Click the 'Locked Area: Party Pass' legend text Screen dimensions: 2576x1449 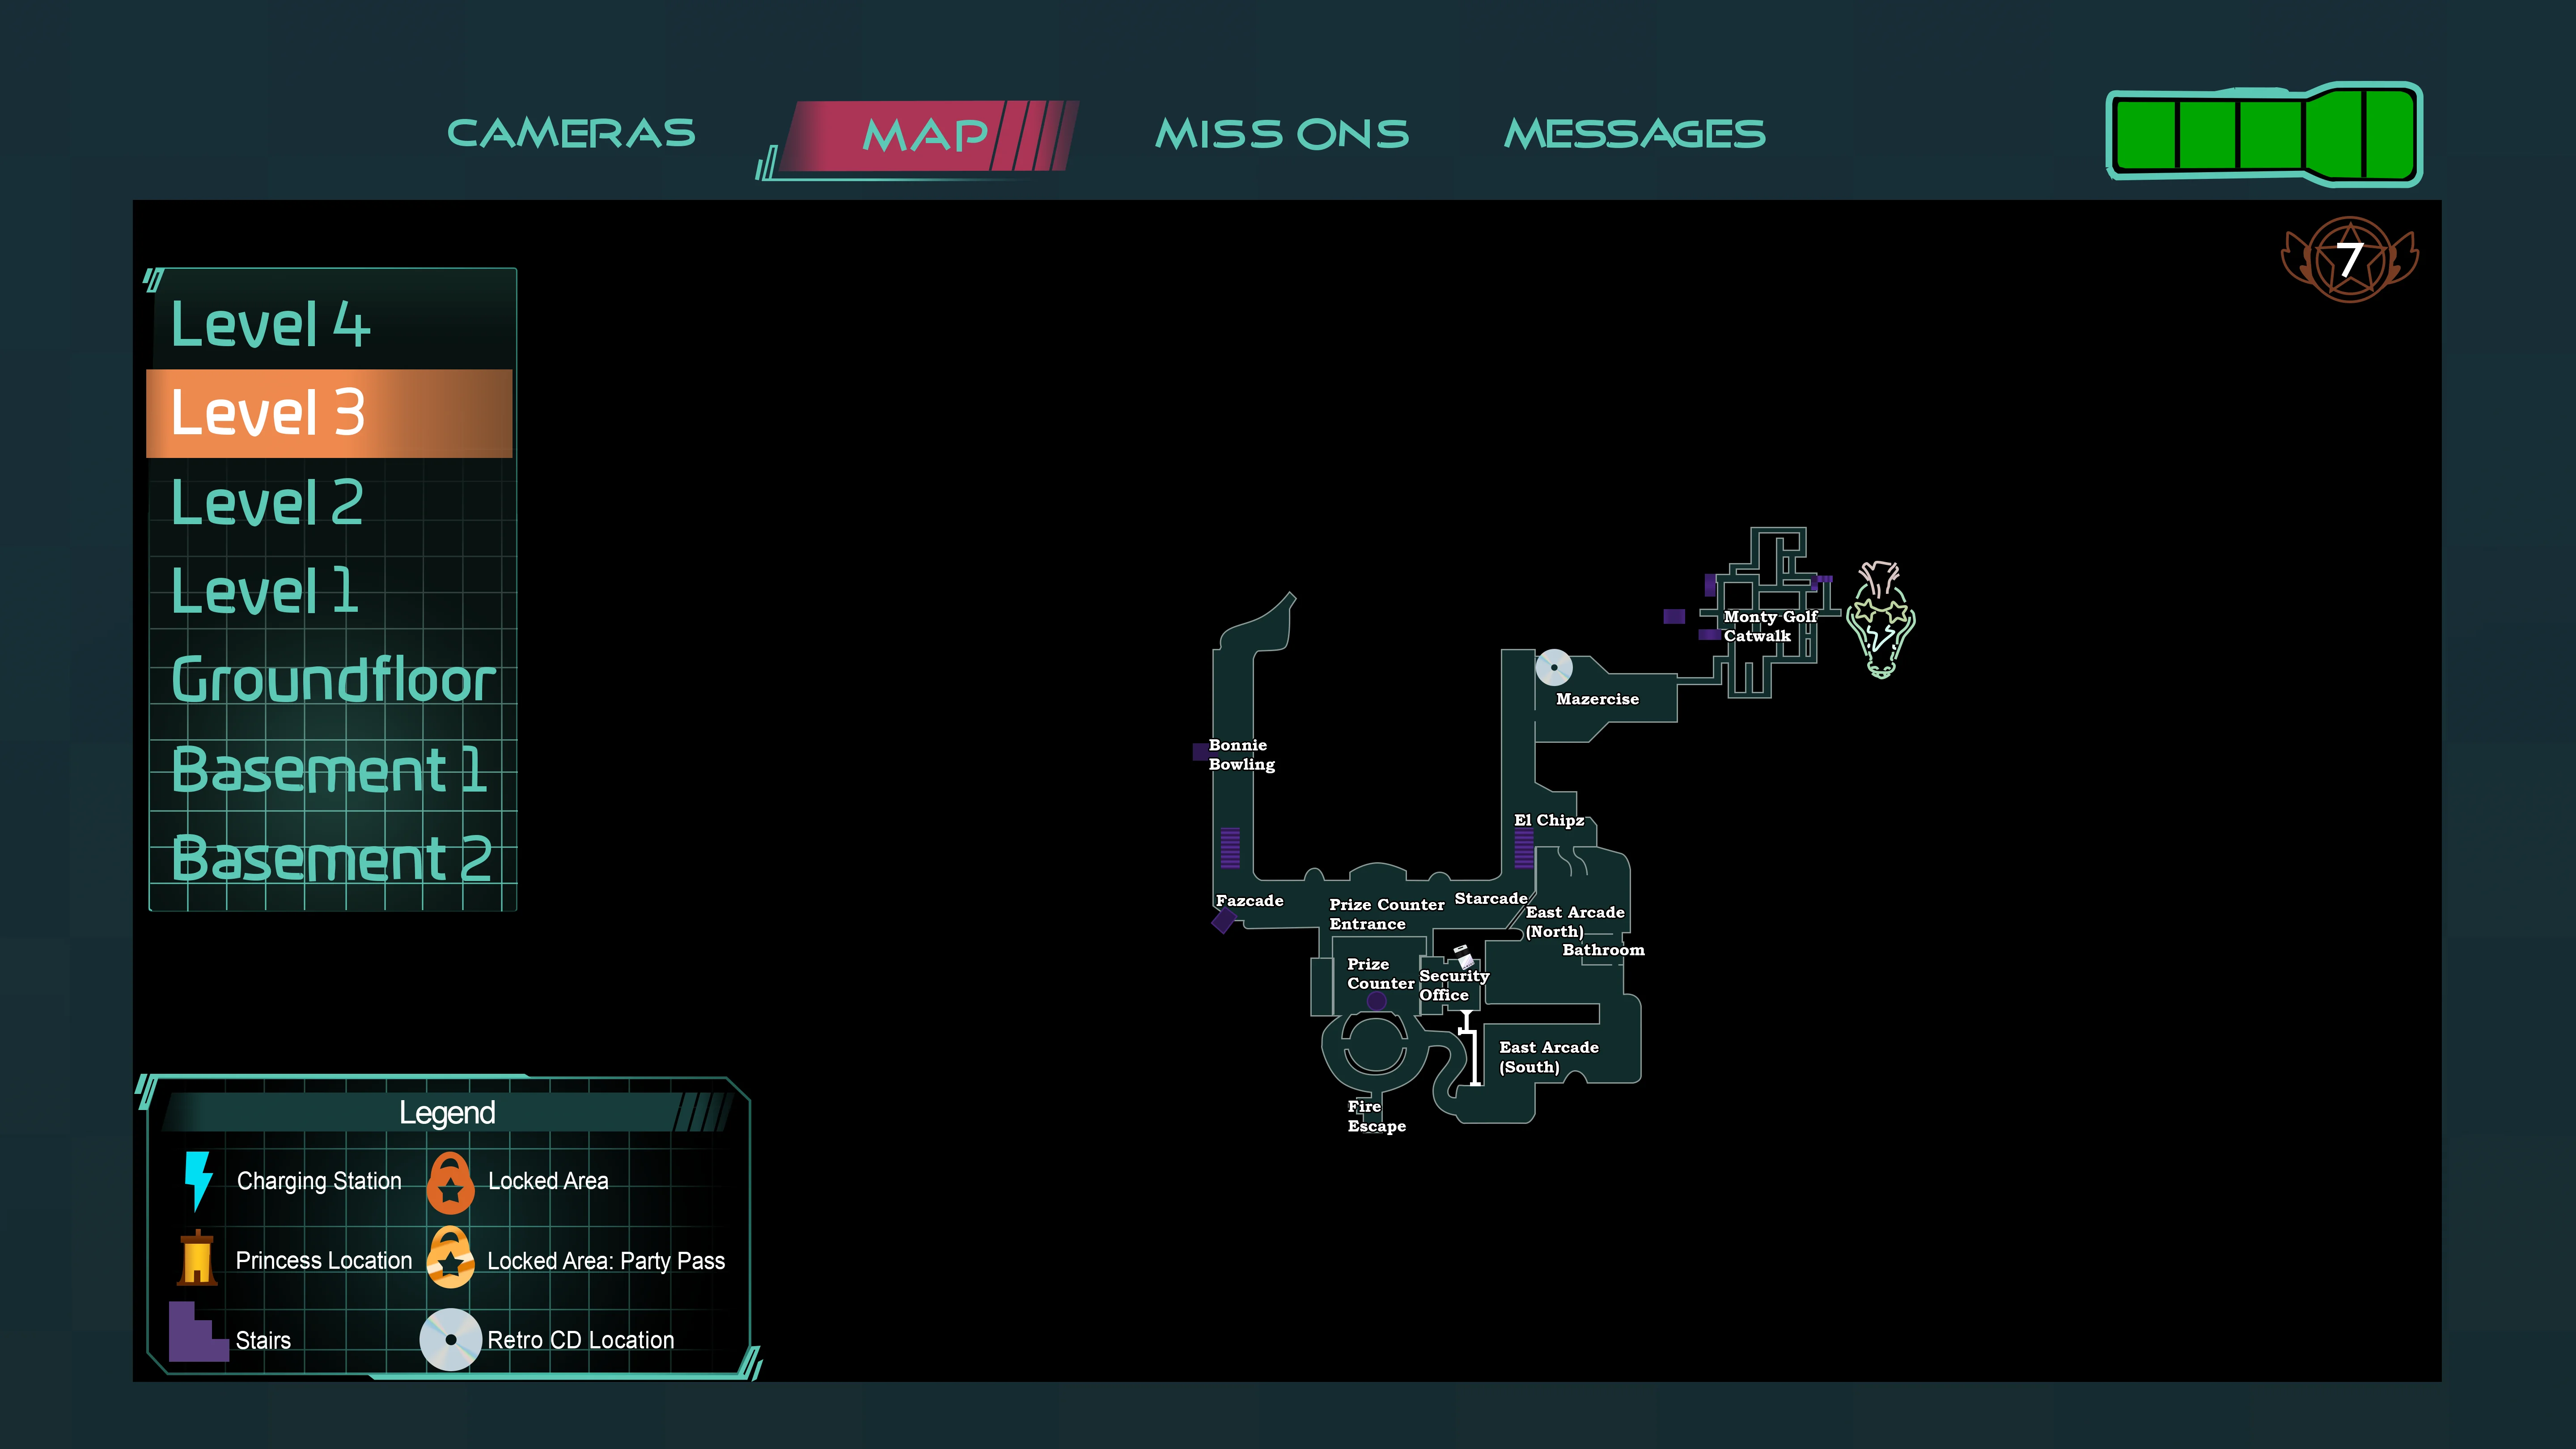point(606,1261)
